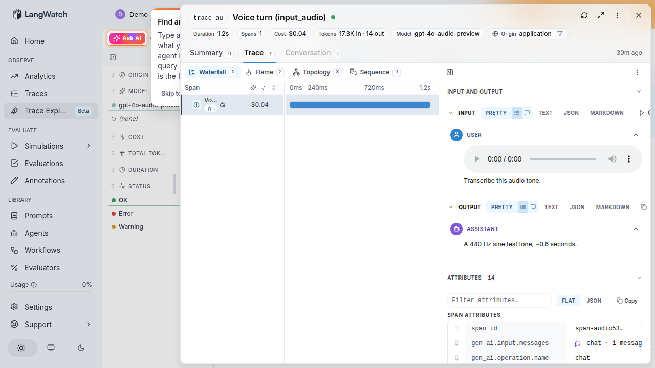Click the Usage info icon

click(34, 285)
